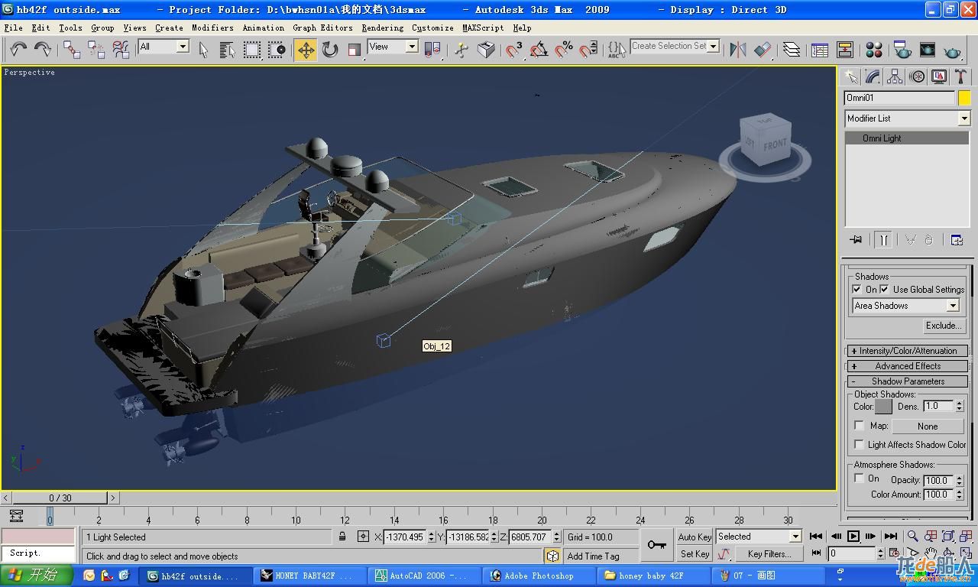
Task: Enable Atmosphere Shadows On checkbox
Action: [859, 478]
